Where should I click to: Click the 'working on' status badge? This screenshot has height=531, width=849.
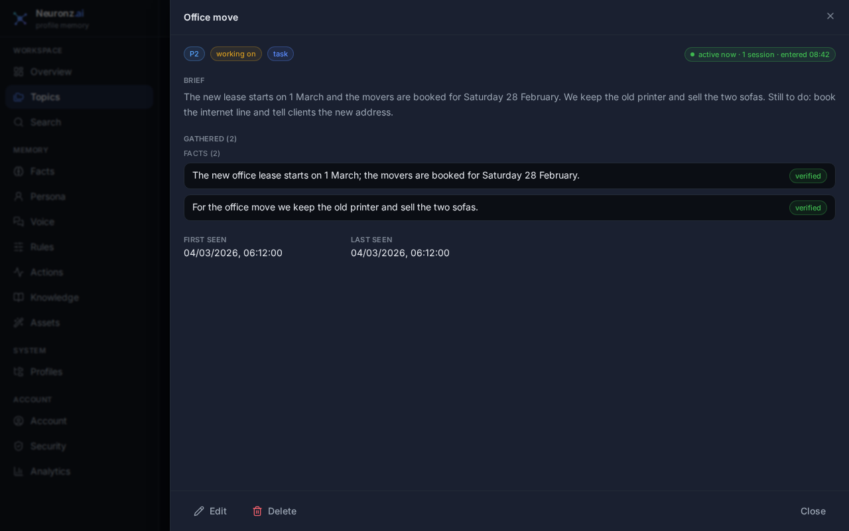[x=236, y=54]
